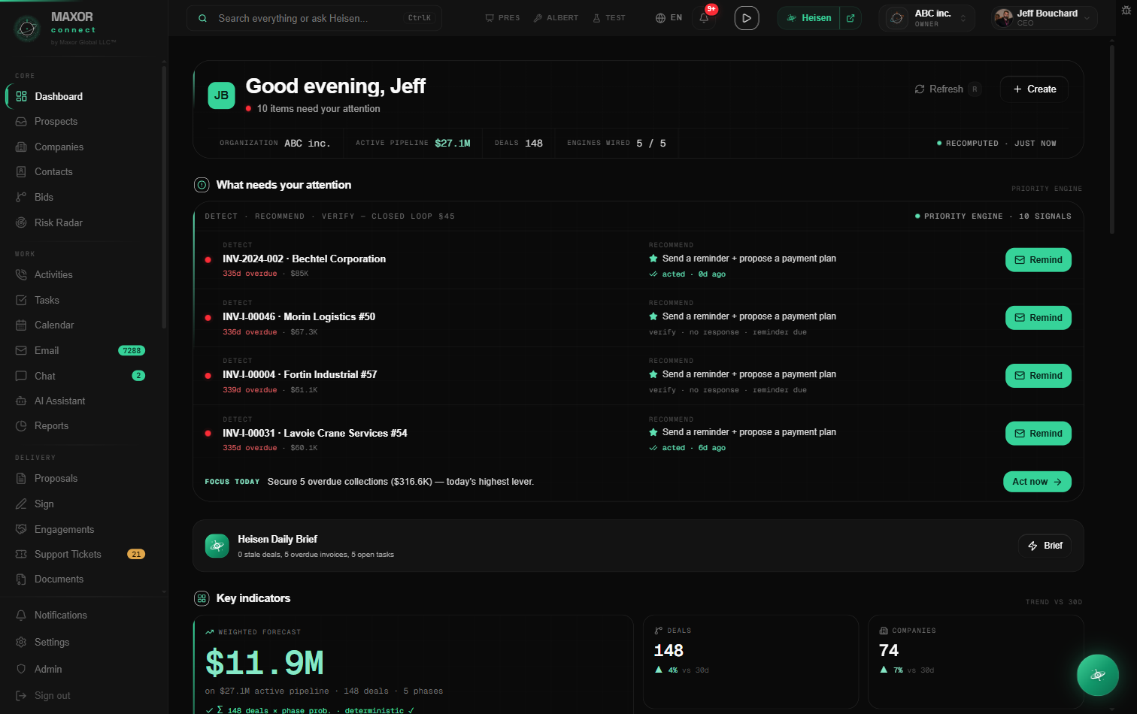
Task: Click Remind for Lavoie Crane Services #54
Action: [1038, 434]
